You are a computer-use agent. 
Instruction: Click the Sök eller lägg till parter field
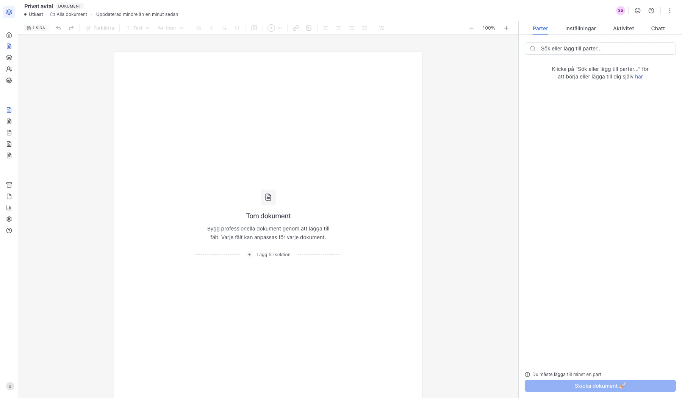(x=600, y=49)
